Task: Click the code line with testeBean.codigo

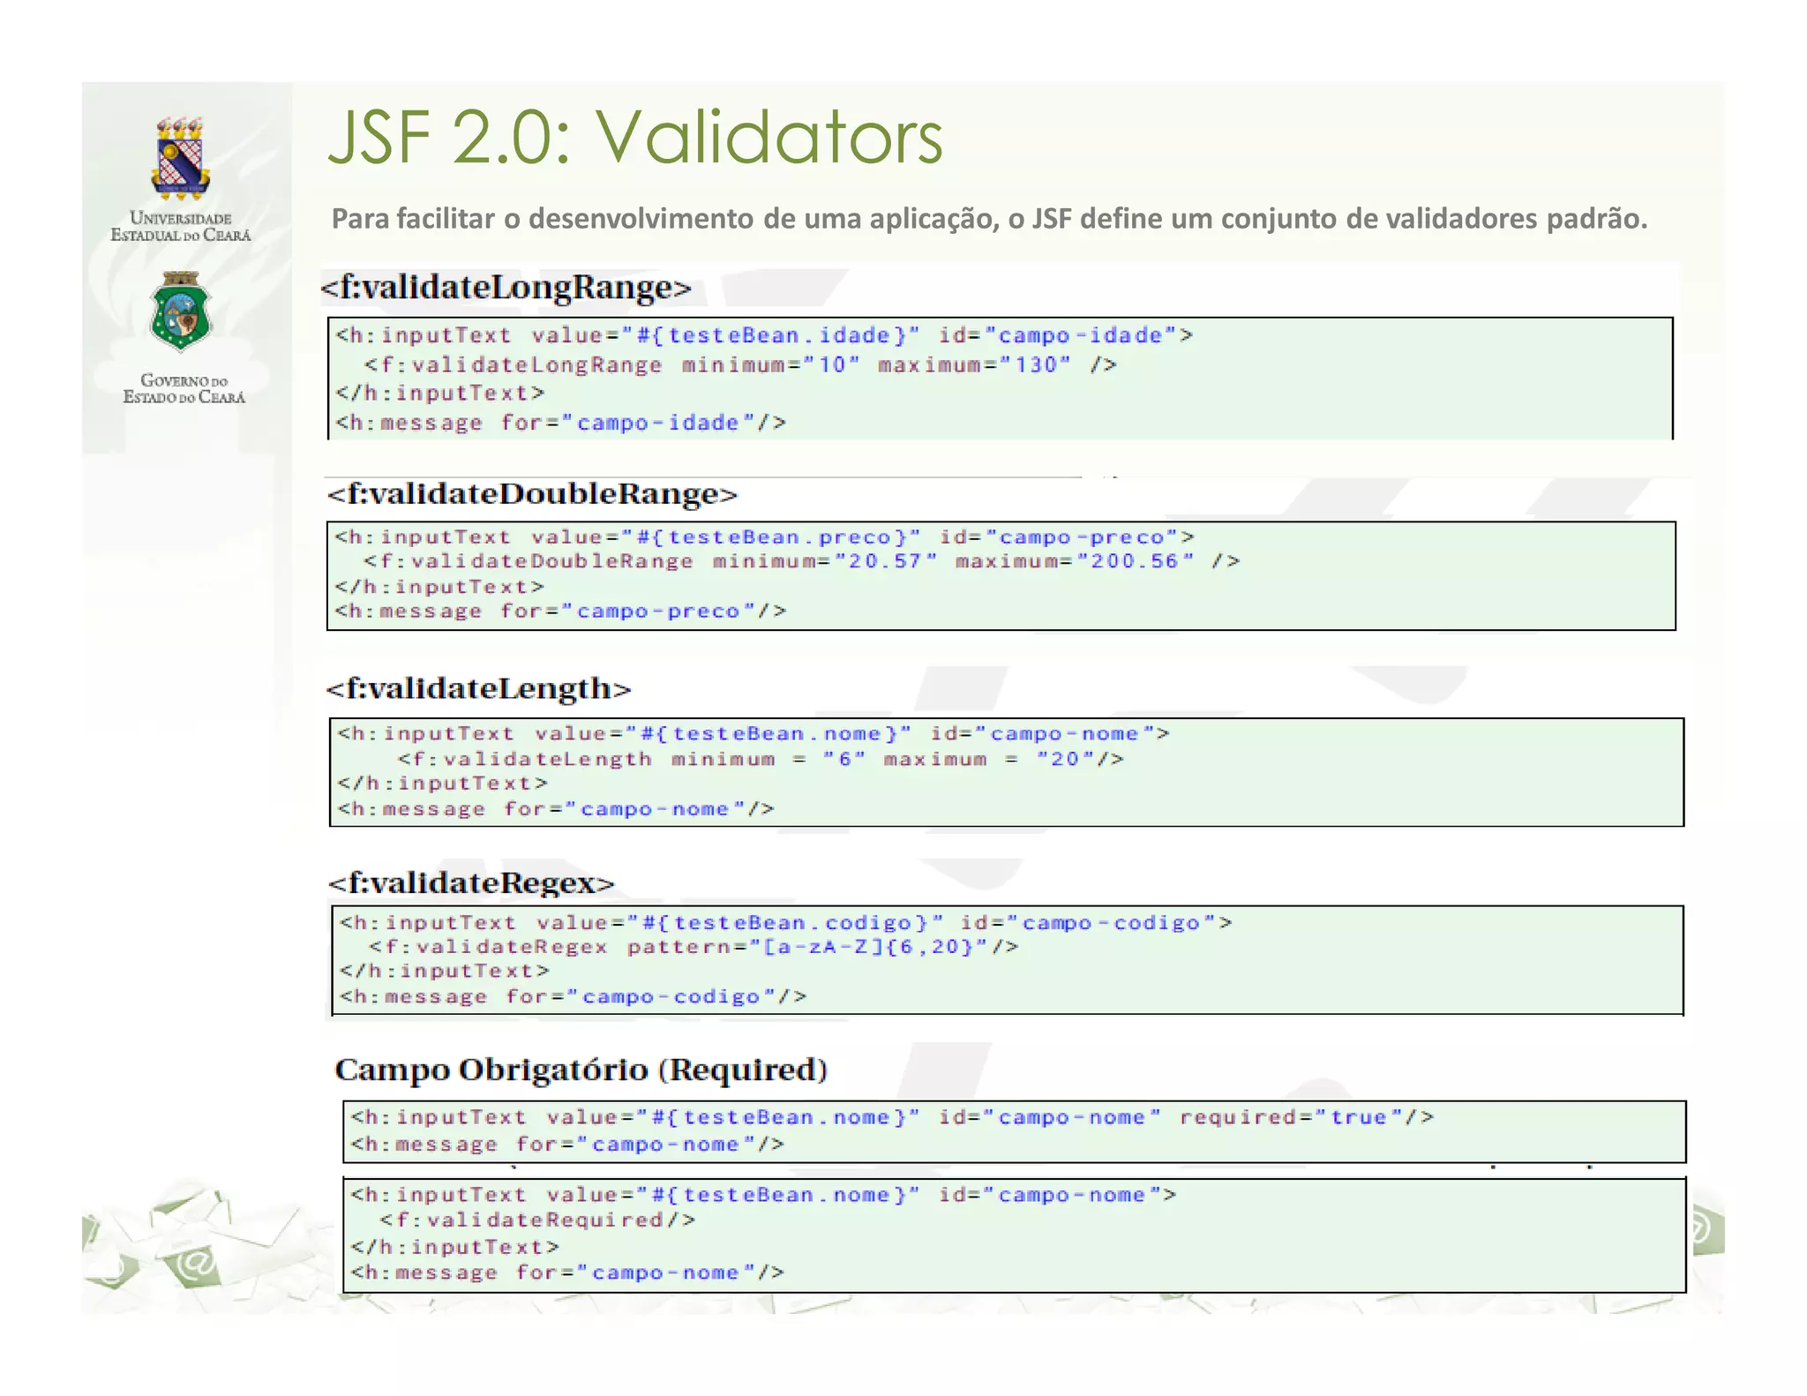Action: (786, 922)
